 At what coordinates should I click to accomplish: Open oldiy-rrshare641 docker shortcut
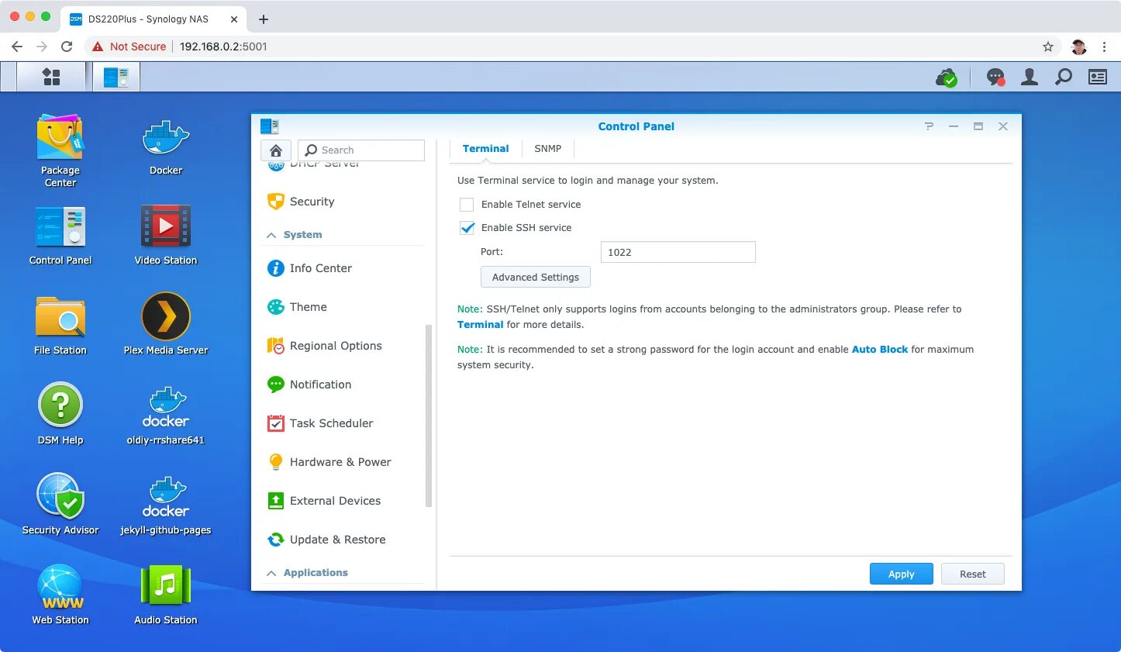click(166, 416)
